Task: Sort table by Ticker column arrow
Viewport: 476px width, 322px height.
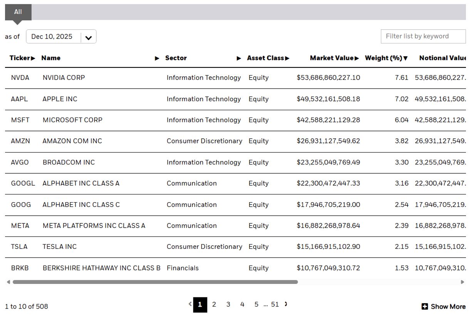Action: 33,59
